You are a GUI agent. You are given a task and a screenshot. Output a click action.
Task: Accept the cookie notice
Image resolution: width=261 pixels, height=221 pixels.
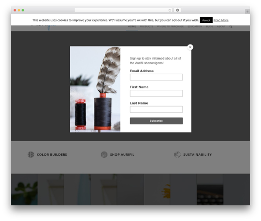[206, 20]
